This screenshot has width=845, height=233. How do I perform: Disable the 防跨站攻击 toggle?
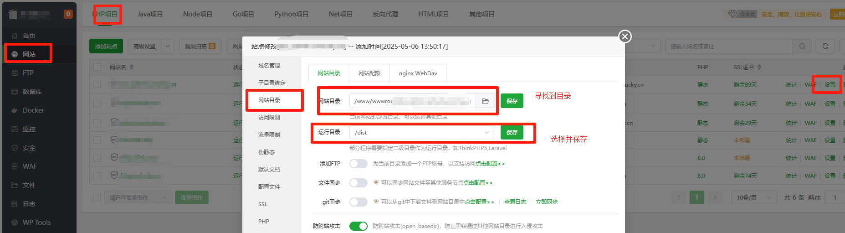(358, 226)
